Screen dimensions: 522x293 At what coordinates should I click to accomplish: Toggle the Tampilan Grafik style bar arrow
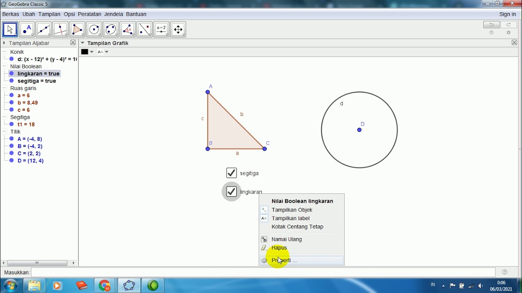(x=82, y=43)
